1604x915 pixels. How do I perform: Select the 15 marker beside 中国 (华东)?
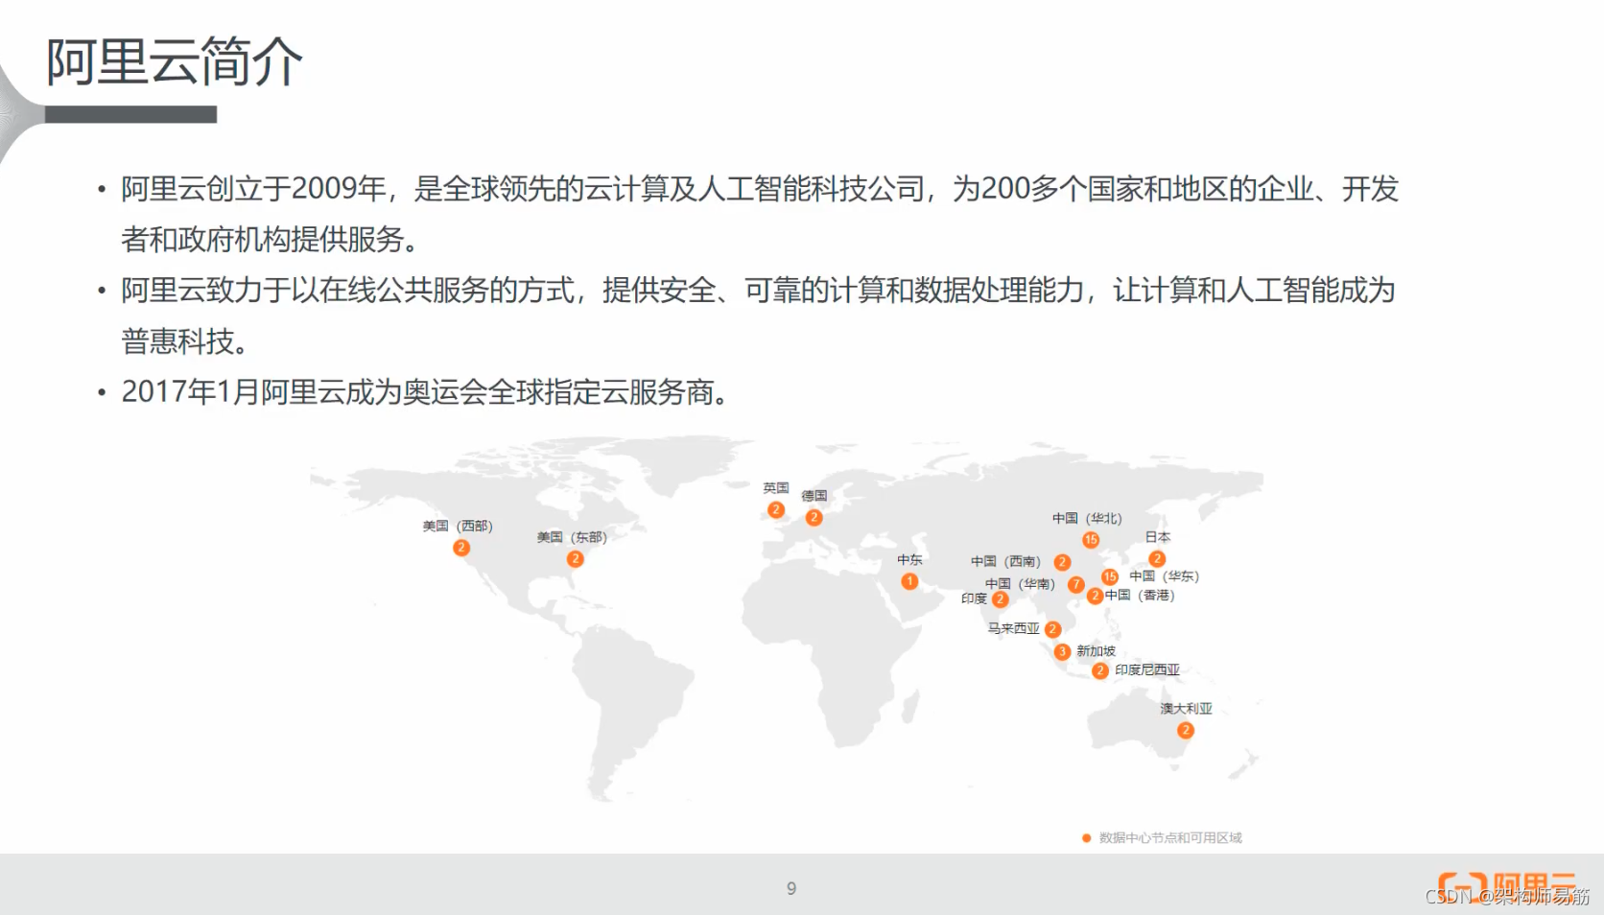coord(1110,576)
